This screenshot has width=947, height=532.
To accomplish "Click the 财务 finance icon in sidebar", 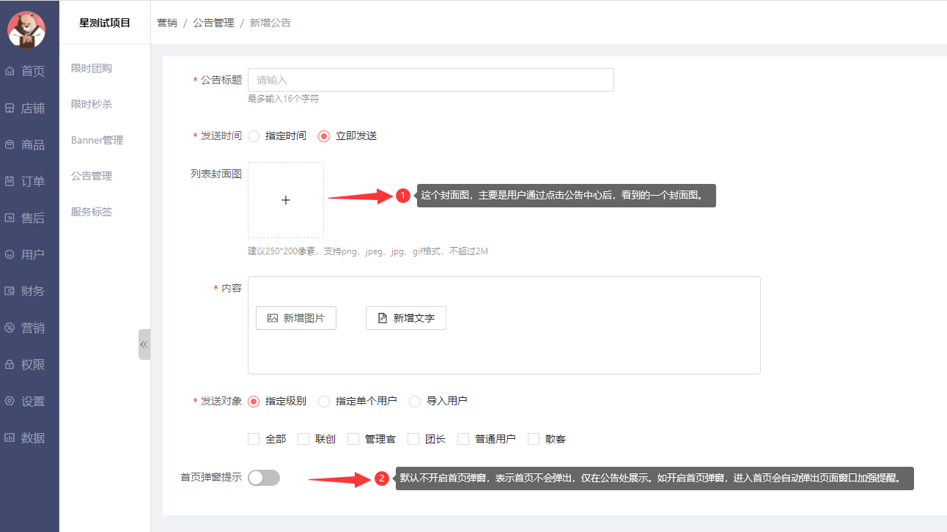I will click(10, 291).
